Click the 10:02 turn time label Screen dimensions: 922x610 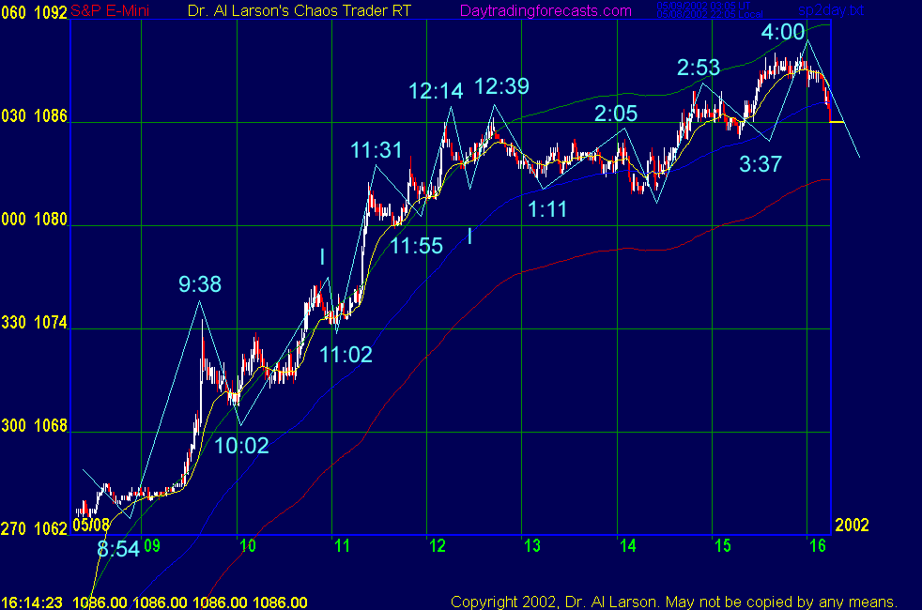click(241, 446)
